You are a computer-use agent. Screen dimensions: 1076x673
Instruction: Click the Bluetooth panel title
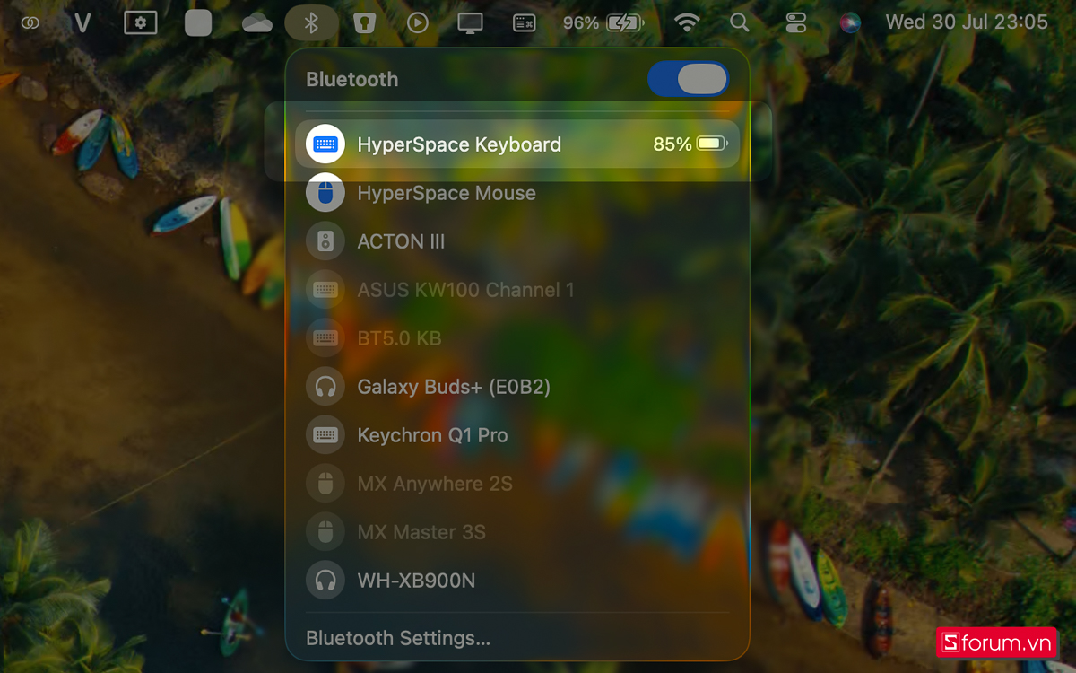[351, 79]
